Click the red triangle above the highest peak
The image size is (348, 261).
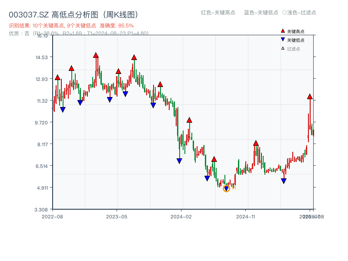pos(96,54)
